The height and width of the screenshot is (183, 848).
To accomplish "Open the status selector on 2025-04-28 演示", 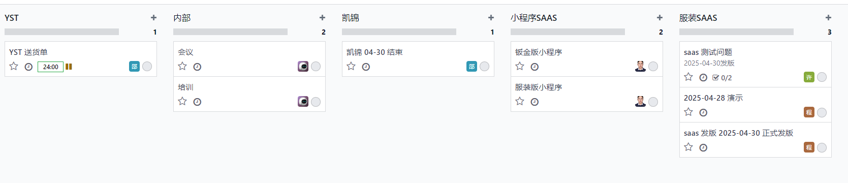I will [822, 112].
